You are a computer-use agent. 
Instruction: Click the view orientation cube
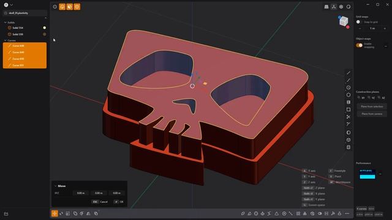(x=344, y=21)
